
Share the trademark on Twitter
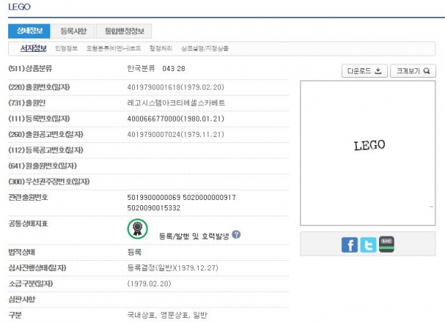click(368, 244)
